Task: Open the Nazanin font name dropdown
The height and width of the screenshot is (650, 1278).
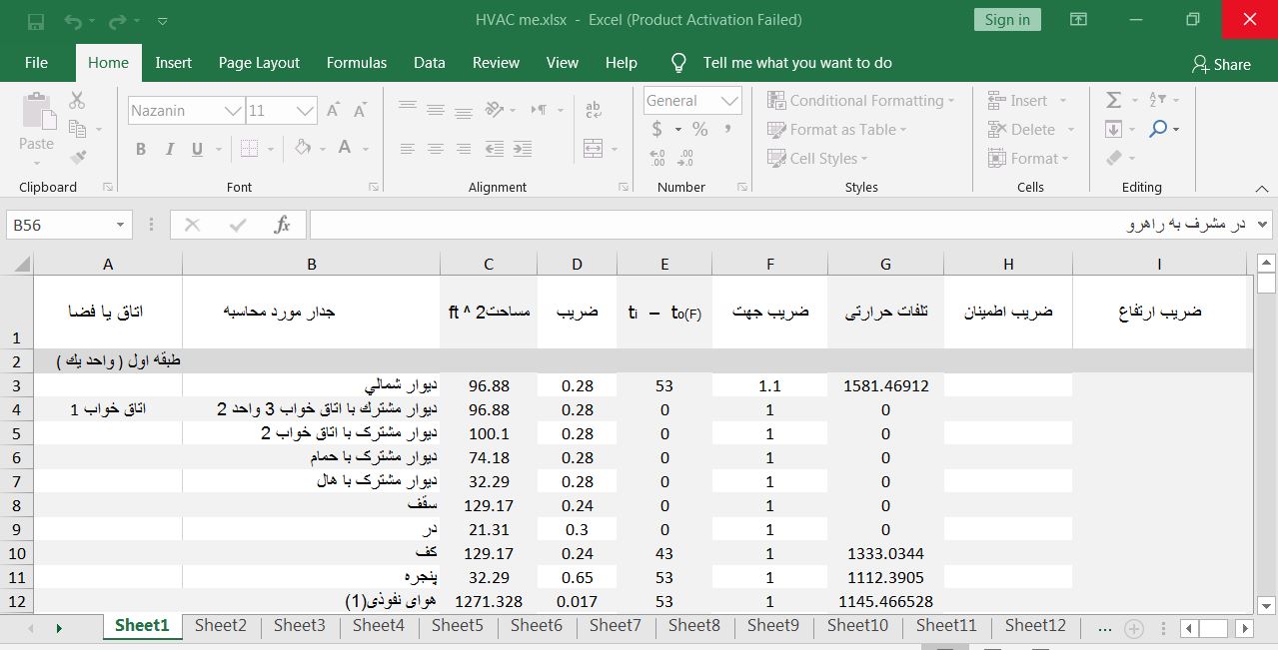Action: coord(233,111)
